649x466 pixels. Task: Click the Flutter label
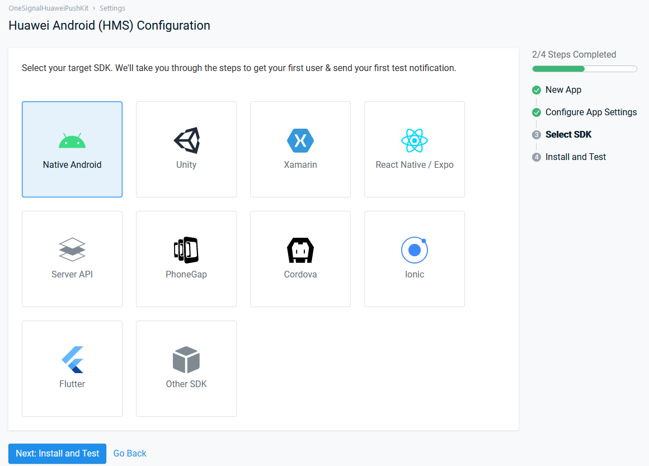[72, 384]
